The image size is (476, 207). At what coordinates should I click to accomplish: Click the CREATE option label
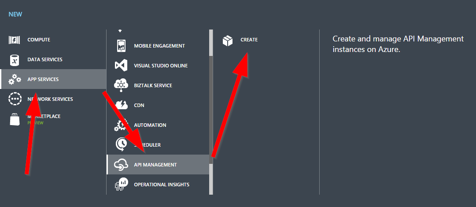[x=249, y=40]
